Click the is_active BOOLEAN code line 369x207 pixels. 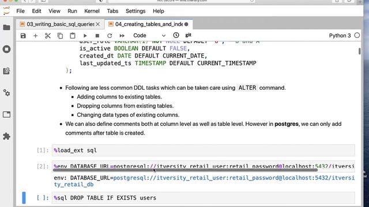(134, 48)
